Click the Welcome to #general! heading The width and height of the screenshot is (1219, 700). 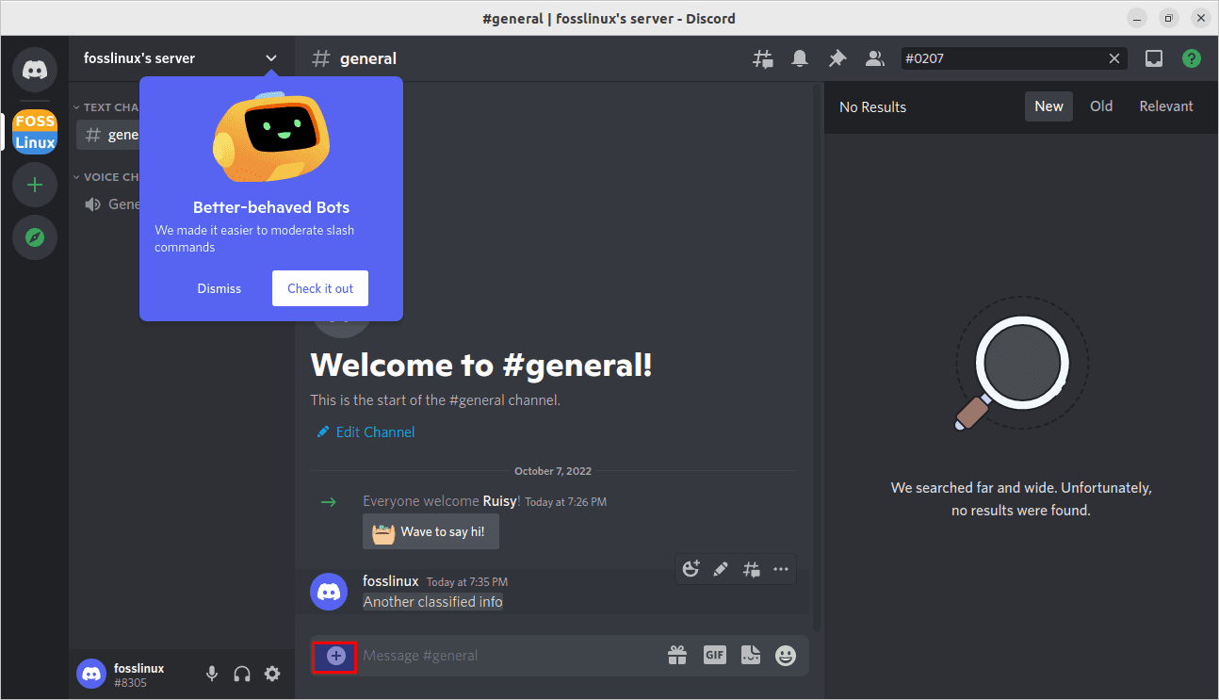point(481,366)
